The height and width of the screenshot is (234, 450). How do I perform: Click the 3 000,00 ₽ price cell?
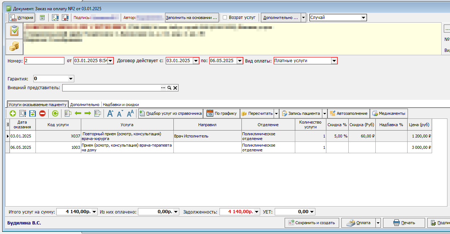tap(420, 147)
